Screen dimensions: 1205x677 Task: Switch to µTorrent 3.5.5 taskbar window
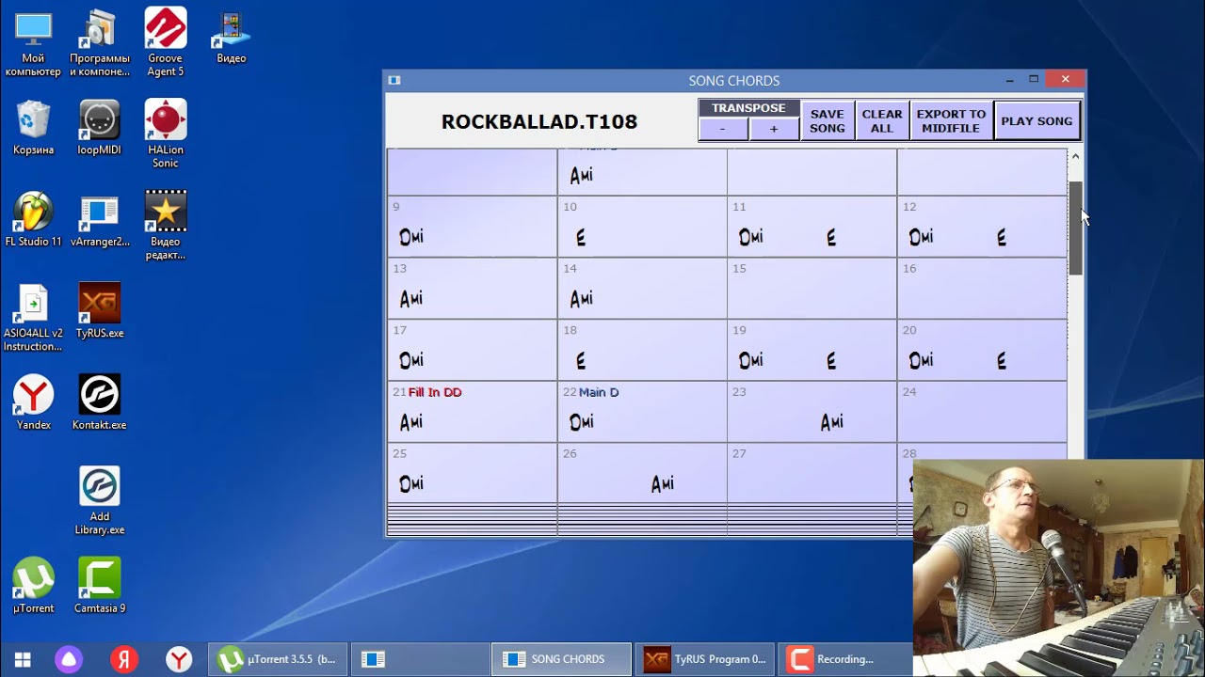click(278, 659)
